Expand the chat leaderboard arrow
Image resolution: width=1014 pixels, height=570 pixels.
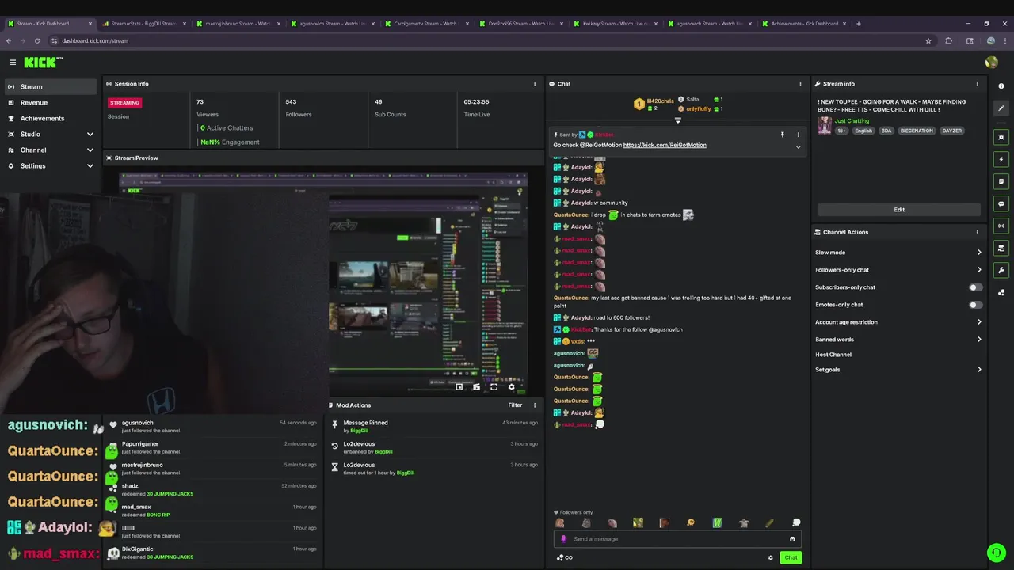pos(677,120)
